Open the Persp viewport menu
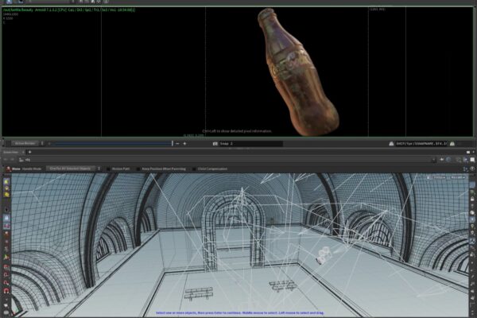Screen dimensions: 477x318 click(439, 177)
